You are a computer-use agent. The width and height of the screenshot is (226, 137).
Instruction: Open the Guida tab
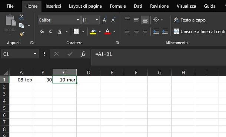(x=210, y=6)
